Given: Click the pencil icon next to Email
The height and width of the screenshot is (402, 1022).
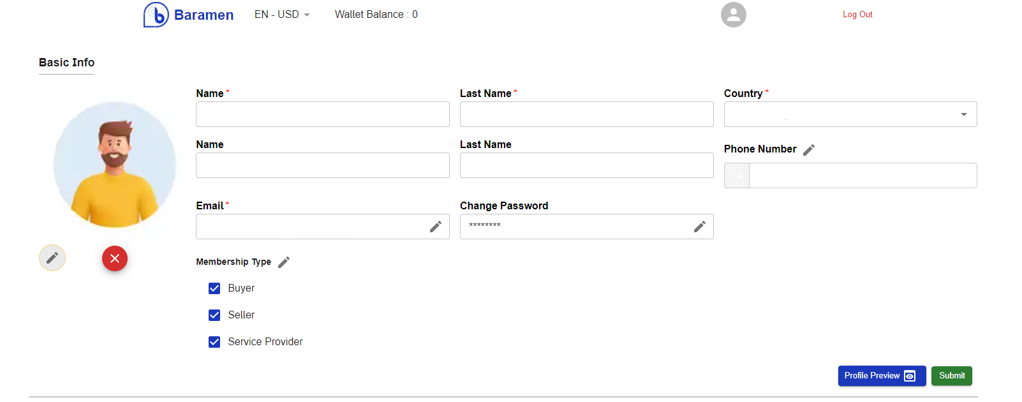Looking at the screenshot, I should point(436,226).
